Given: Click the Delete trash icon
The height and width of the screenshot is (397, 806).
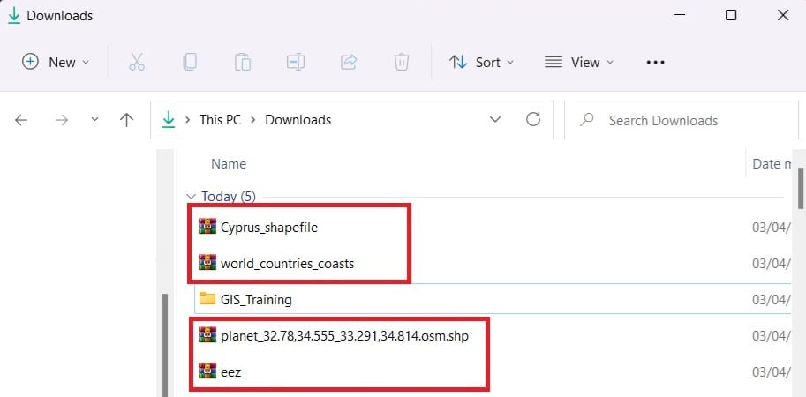Looking at the screenshot, I should coord(401,62).
